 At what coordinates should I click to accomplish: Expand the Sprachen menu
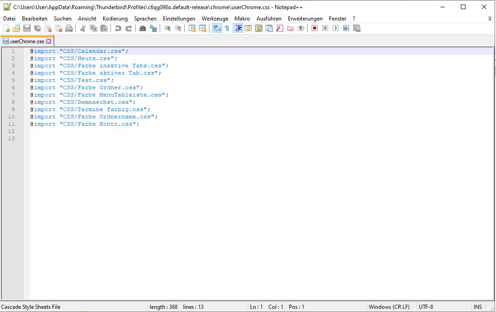[145, 19]
